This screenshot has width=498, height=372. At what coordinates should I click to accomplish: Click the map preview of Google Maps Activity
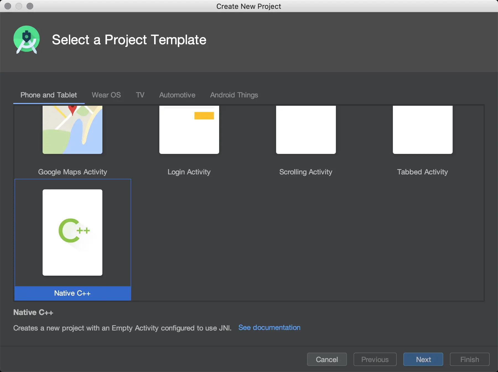click(72, 130)
